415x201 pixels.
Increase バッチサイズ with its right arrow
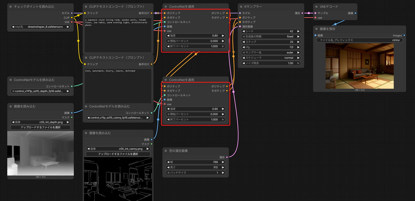point(223,173)
